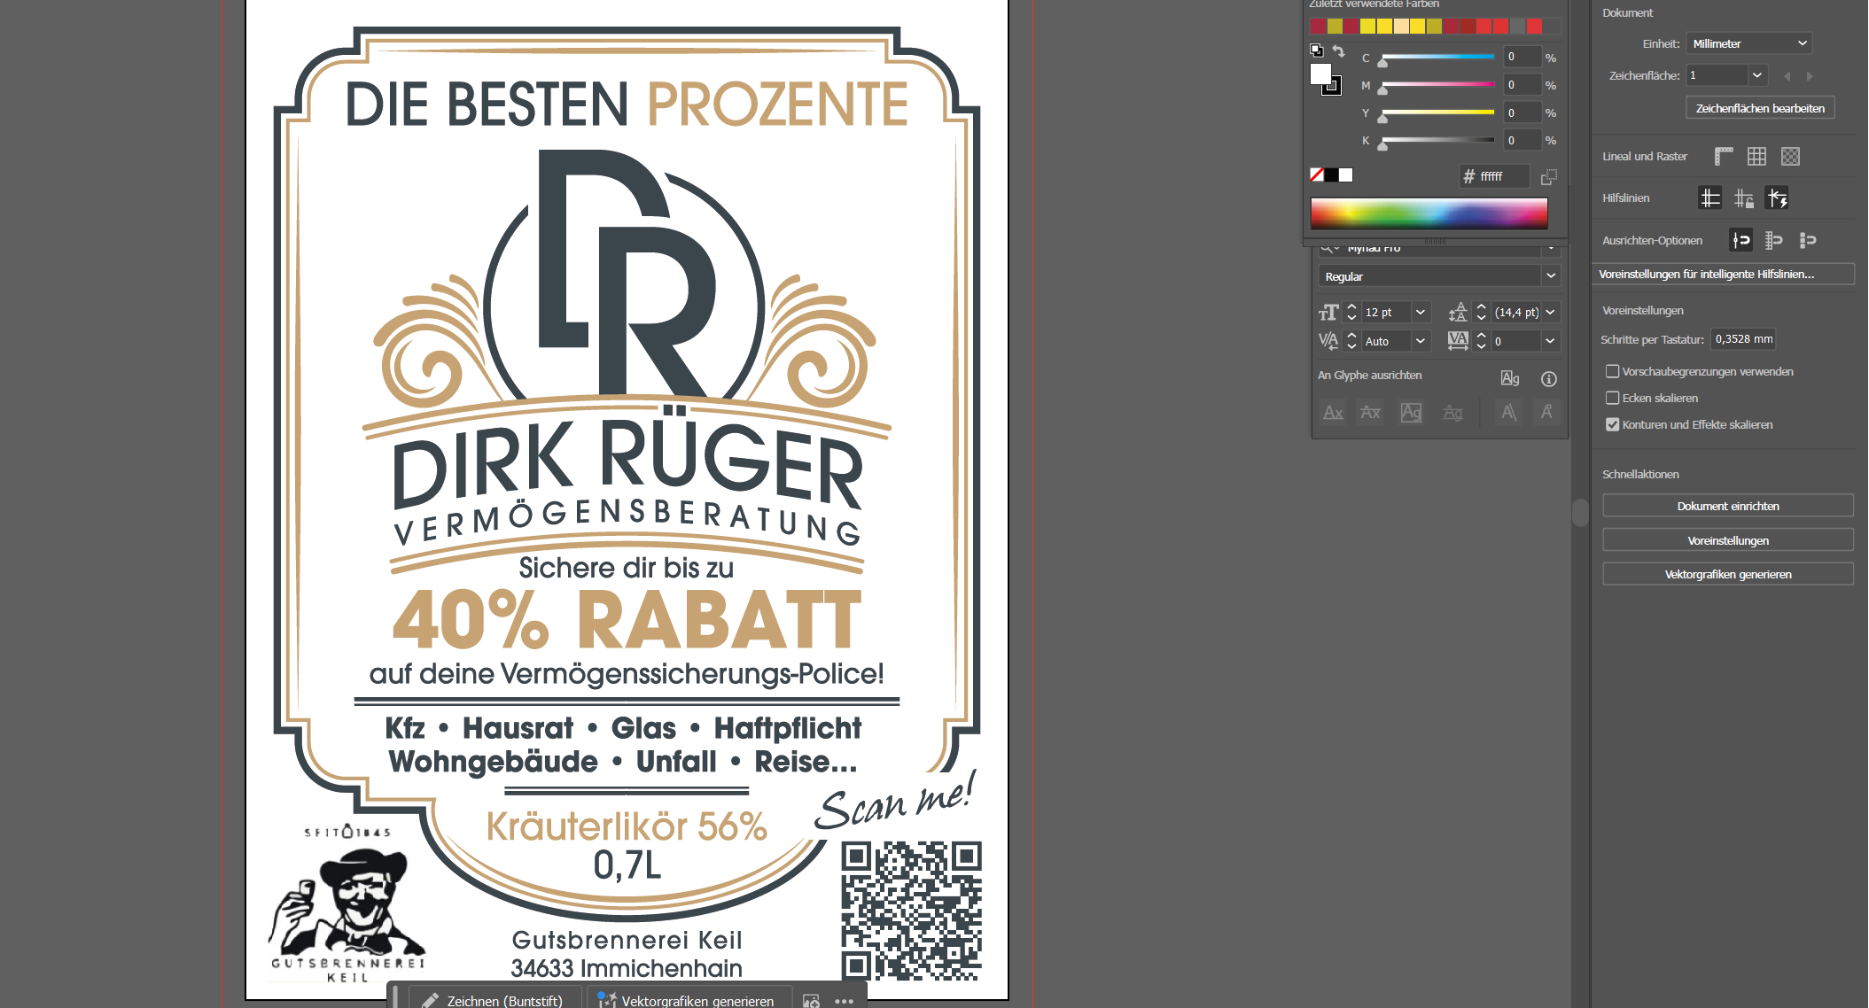Toggle the transparency grid icon
The width and height of the screenshot is (1869, 1008).
click(1790, 157)
